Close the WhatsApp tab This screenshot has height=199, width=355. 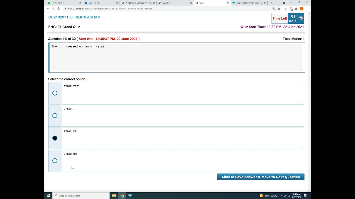click(x=80, y=3)
